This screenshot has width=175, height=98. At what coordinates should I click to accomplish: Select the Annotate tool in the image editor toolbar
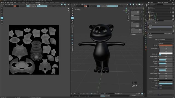coord(2,23)
